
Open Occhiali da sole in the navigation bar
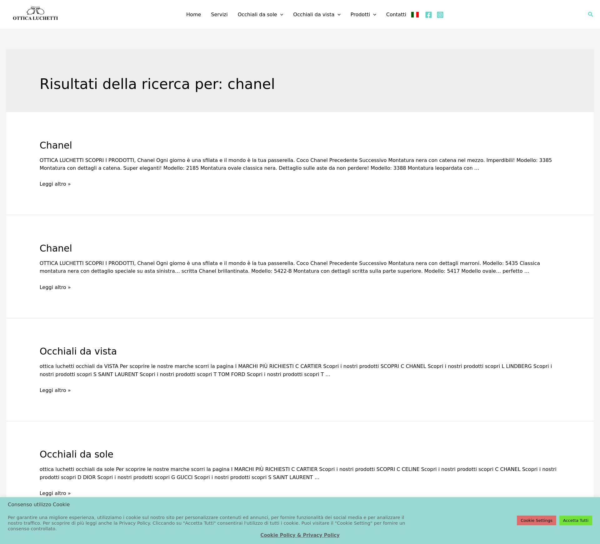[257, 15]
